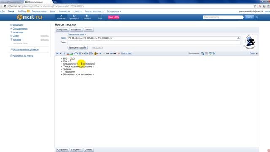Redo the last edit in editor
The width and height of the screenshot is (270, 152).
(x=104, y=54)
